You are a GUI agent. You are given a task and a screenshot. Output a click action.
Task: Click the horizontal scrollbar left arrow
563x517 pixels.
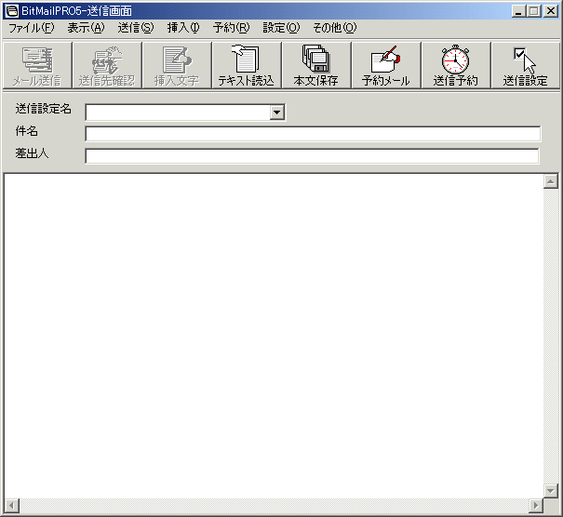coord(12,506)
